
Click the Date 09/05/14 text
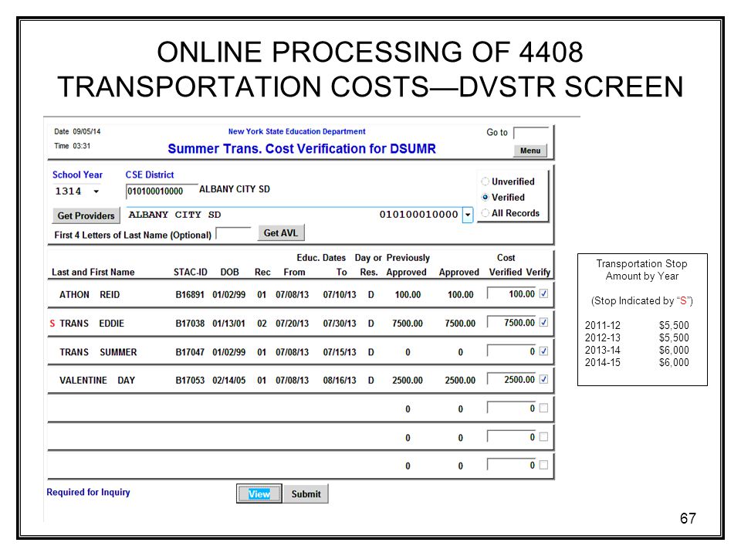click(x=77, y=131)
